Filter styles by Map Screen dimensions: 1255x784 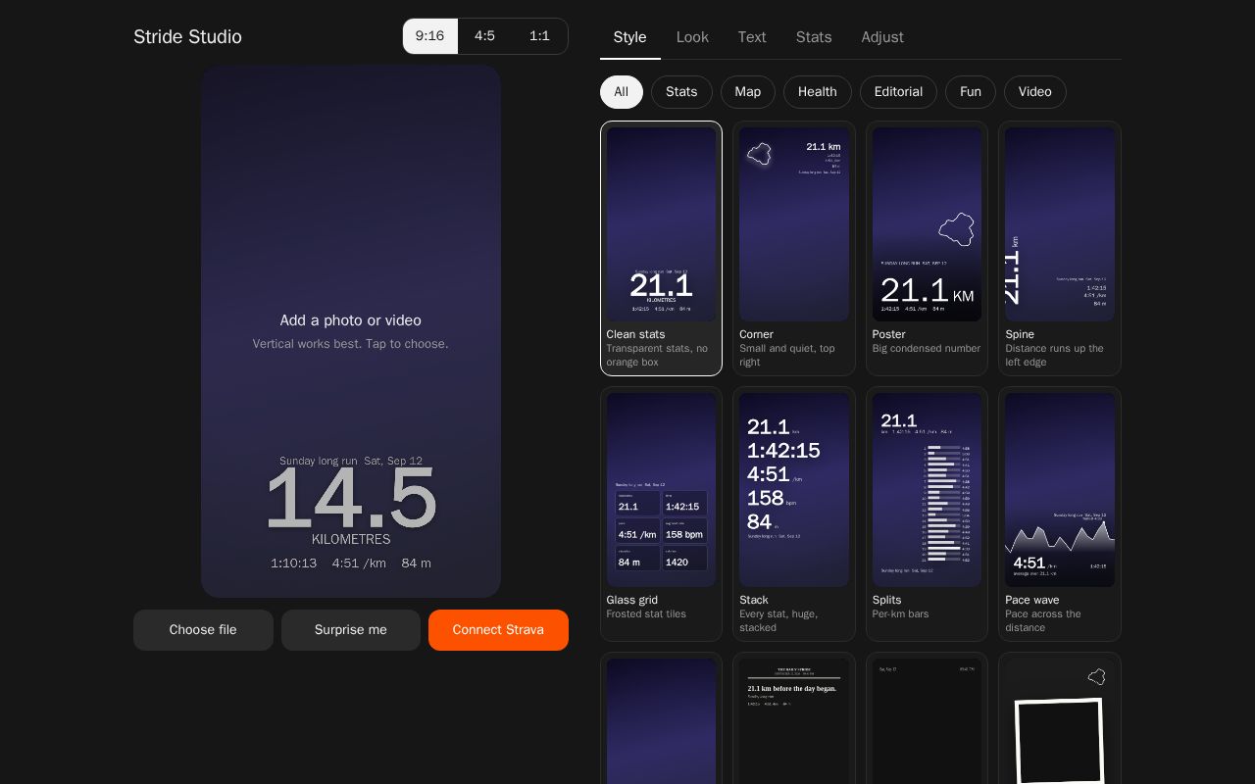pyautogui.click(x=748, y=92)
